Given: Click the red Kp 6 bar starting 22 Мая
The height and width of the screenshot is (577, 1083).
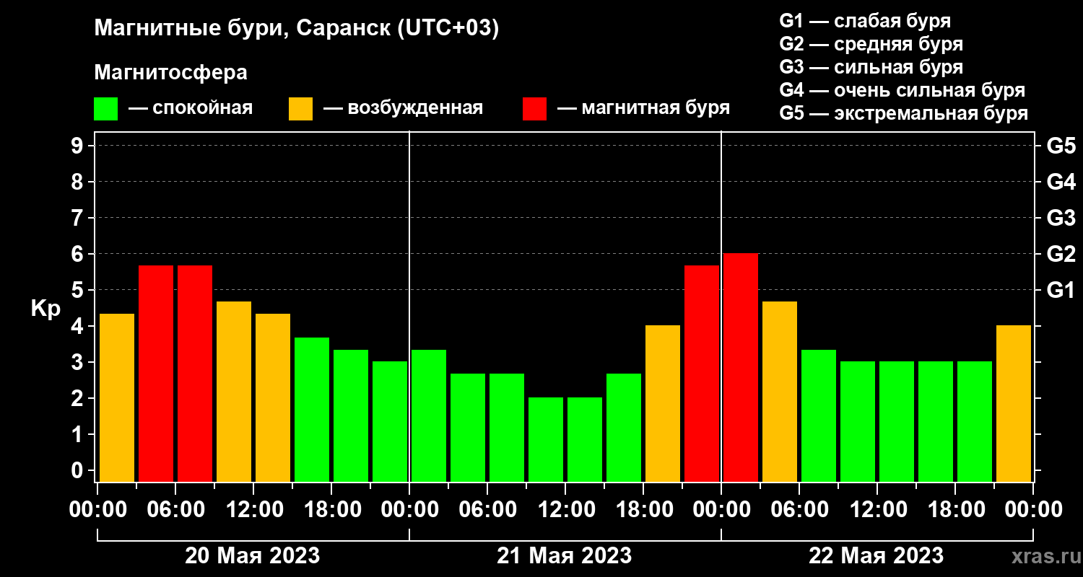Looking at the screenshot, I should tap(741, 368).
